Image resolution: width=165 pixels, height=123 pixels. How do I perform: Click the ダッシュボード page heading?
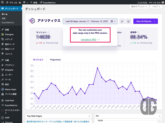(35, 9)
